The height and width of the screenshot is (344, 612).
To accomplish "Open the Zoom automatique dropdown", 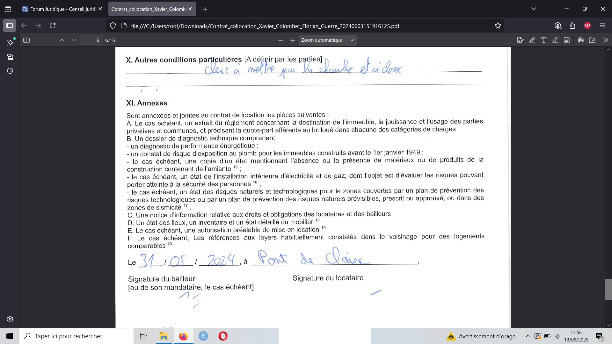I will click(327, 40).
